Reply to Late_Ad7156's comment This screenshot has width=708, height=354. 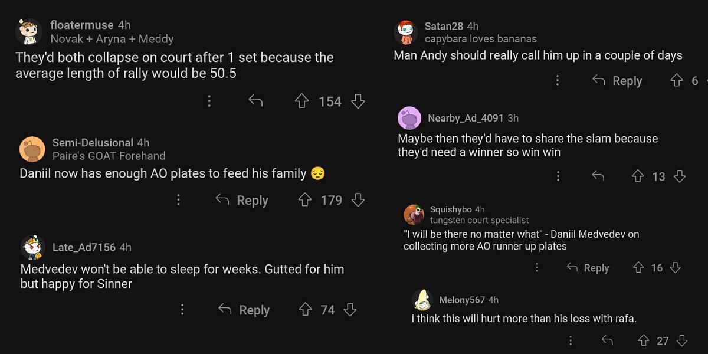(244, 310)
